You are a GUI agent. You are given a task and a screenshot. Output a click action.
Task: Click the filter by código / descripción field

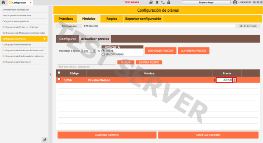tap(87, 63)
